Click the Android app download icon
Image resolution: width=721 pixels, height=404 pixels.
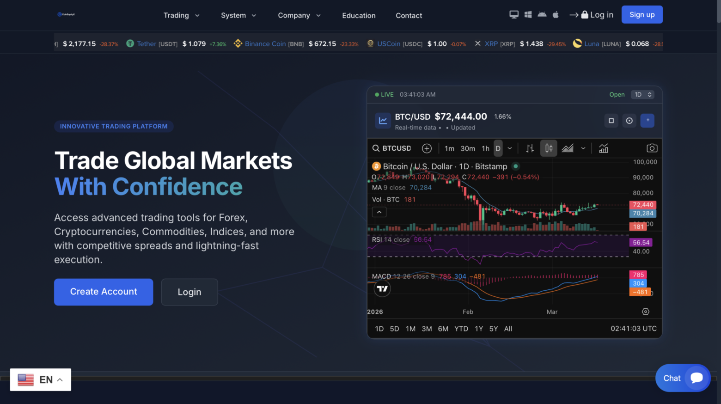pos(542,15)
